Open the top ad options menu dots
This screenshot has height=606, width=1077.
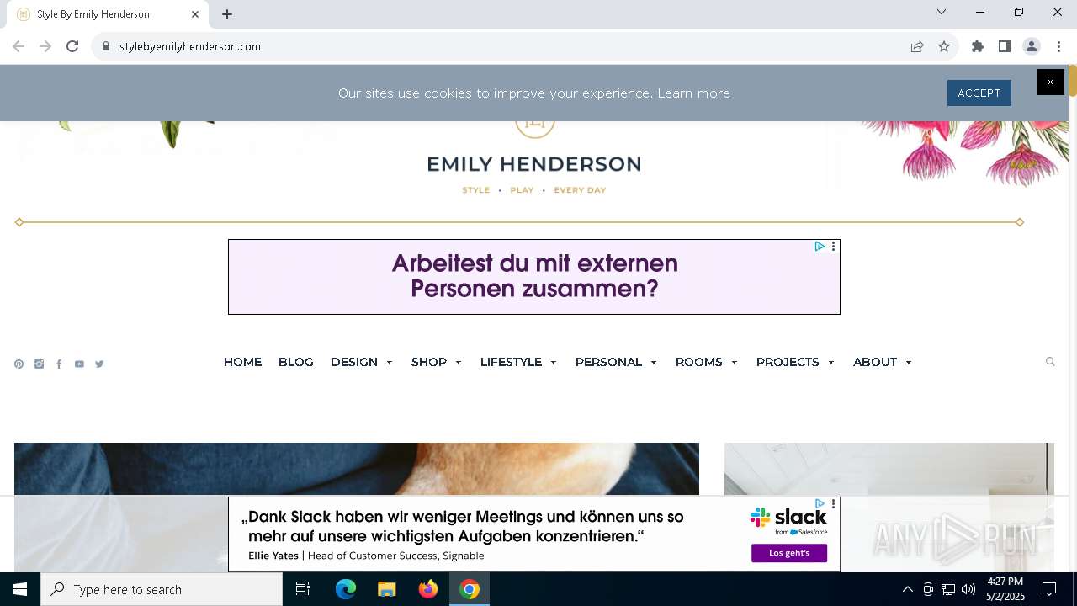[833, 247]
